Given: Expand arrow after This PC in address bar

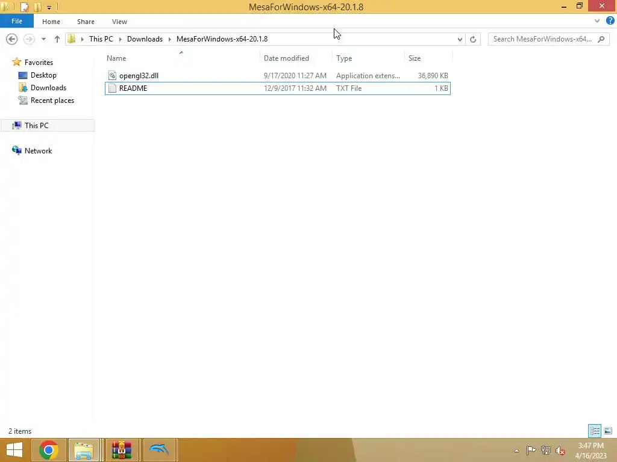Looking at the screenshot, I should click(121, 39).
